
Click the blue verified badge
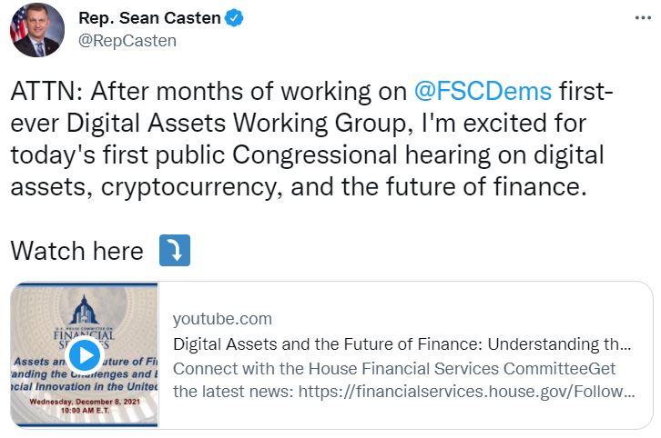235,17
